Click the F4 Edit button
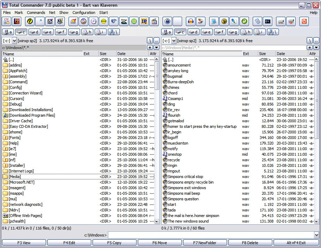The width and height of the screenshot is (321, 248). (69, 243)
